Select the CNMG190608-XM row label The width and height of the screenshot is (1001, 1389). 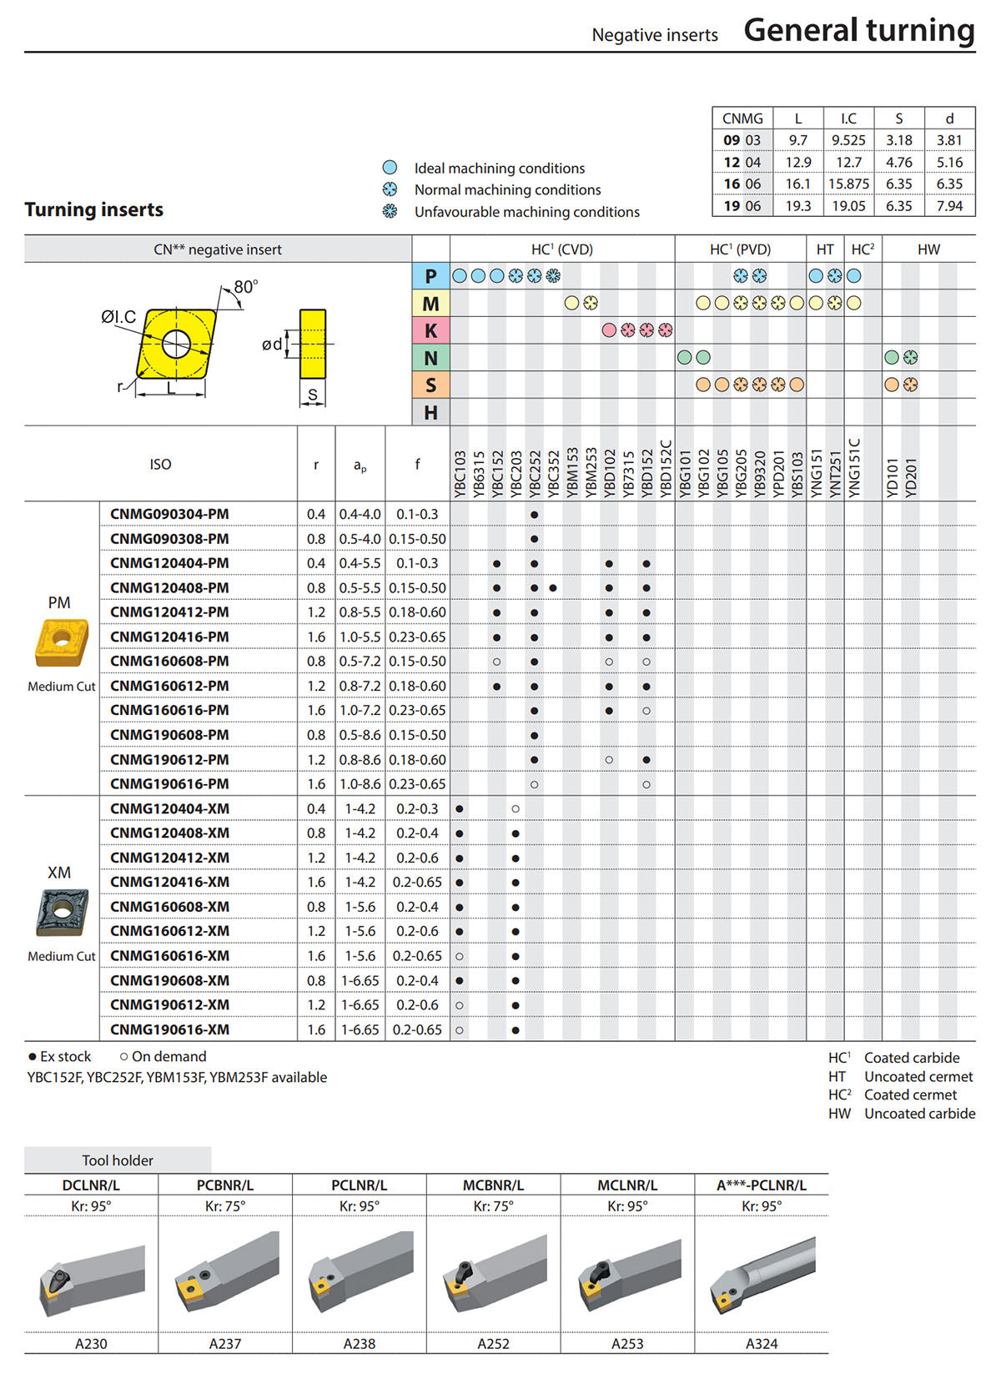click(169, 980)
